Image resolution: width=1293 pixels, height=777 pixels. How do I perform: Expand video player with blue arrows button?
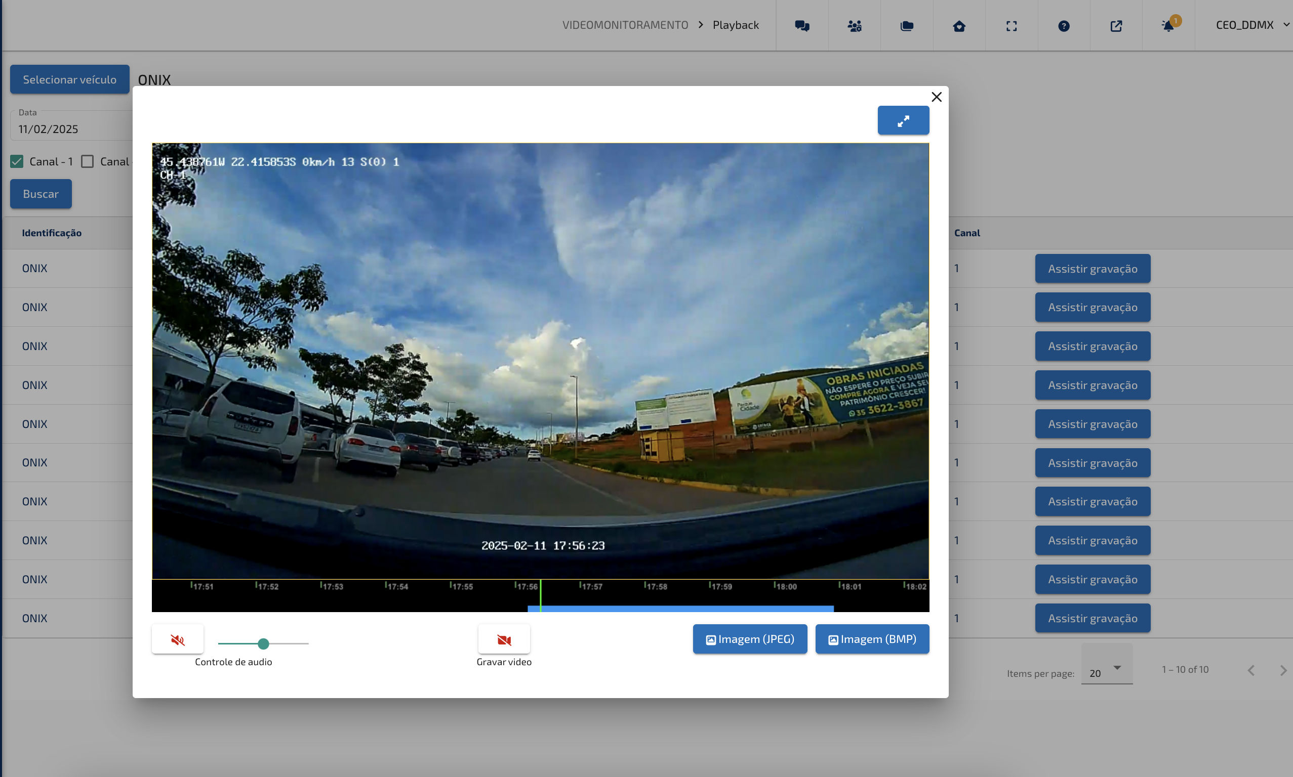903,121
